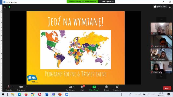Unmute the microphone

click(9, 88)
